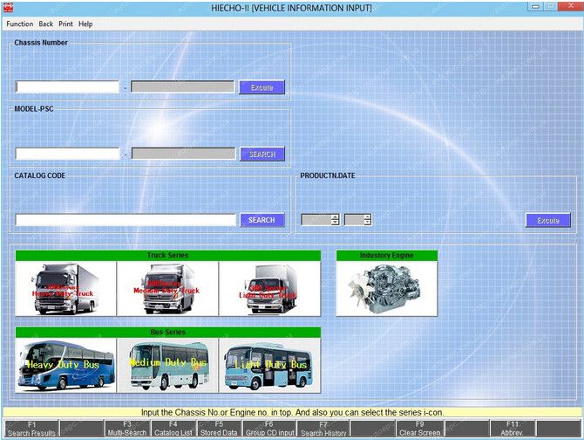Click the MODEL-PSC SEARCH button

[262, 154]
